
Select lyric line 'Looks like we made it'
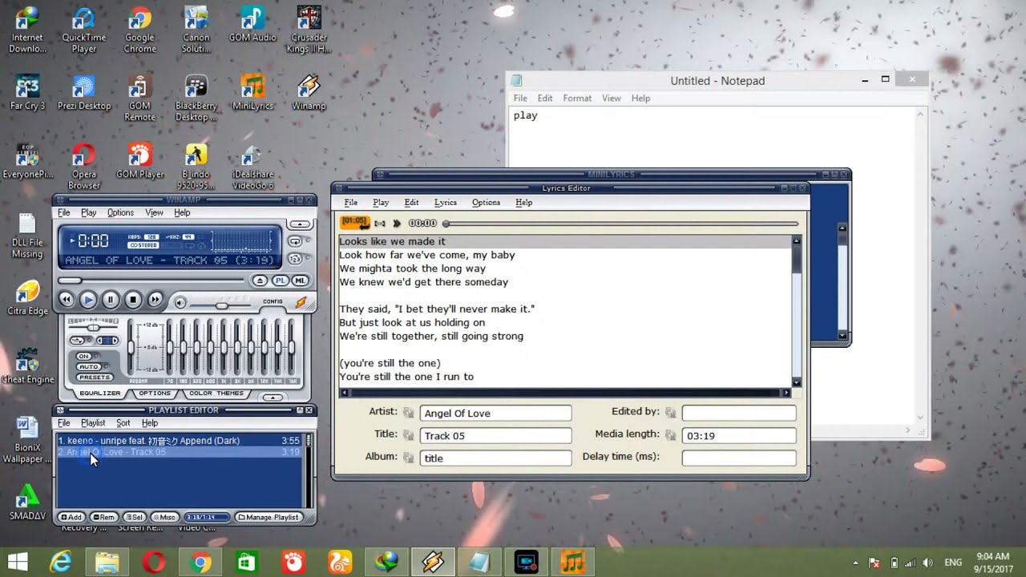coord(564,241)
